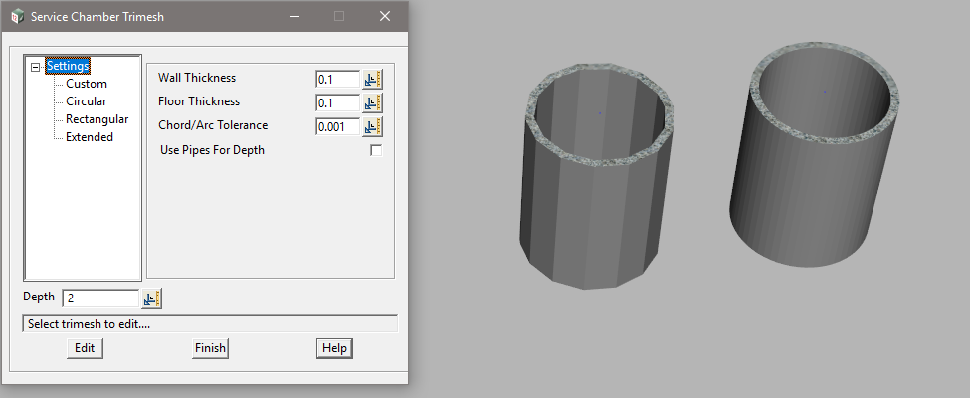
Task: Close the Service Chamber Trimesh panel
Action: tap(385, 16)
